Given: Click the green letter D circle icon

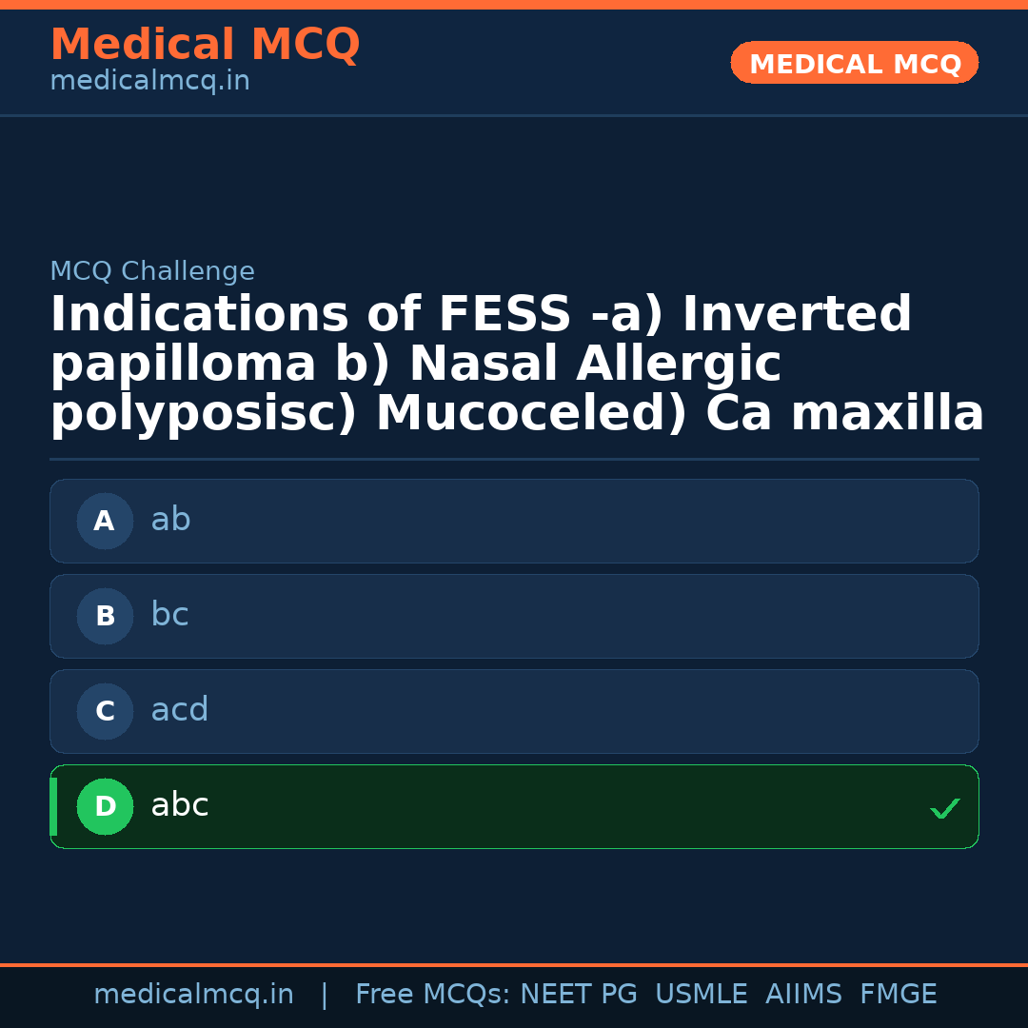Looking at the screenshot, I should (x=105, y=806).
